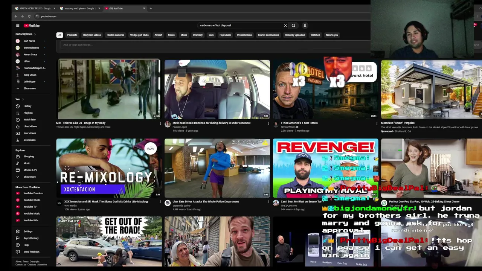Open a new browser tab with plus icon

pos(151,8)
